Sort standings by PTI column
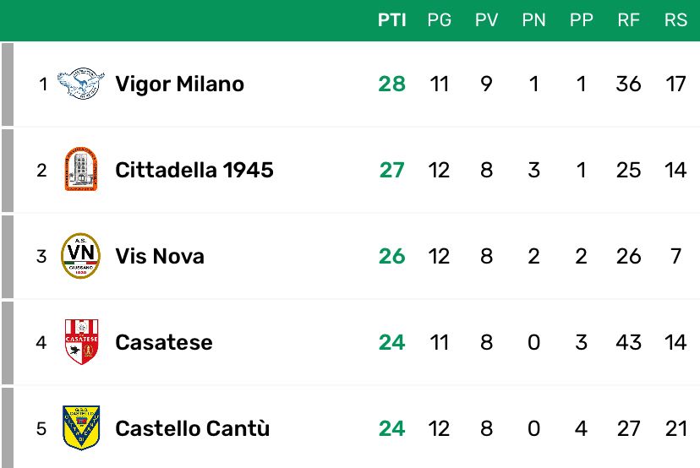700x468 pixels. [x=392, y=21]
